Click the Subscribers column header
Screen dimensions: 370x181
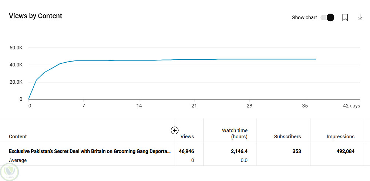coord(287,136)
